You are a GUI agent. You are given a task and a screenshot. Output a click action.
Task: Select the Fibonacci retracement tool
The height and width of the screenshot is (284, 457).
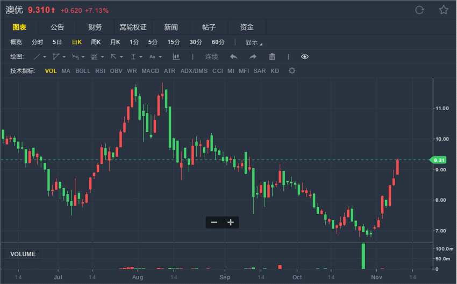coord(94,57)
